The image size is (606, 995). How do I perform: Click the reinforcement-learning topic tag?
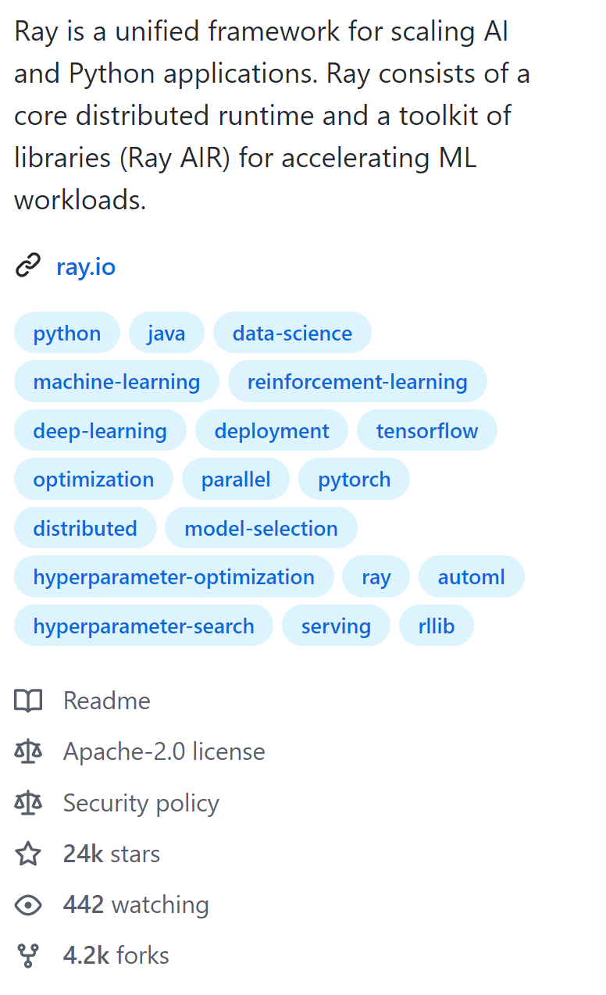coord(357,382)
